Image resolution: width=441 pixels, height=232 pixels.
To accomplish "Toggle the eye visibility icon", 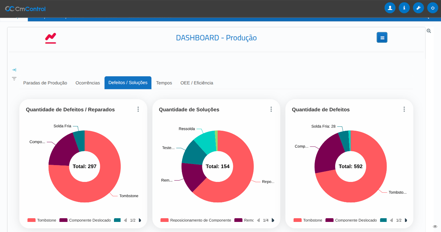I will pyautogui.click(x=435, y=226).
